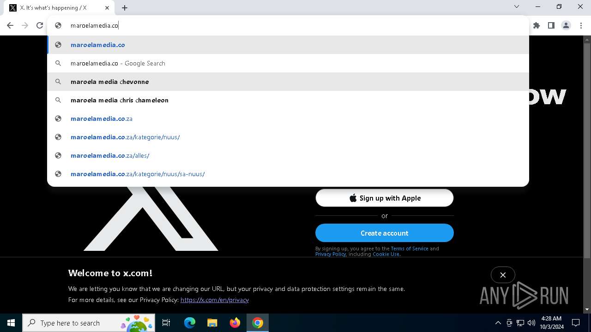Dismiss the Welcome to x.com banner

point(503,275)
